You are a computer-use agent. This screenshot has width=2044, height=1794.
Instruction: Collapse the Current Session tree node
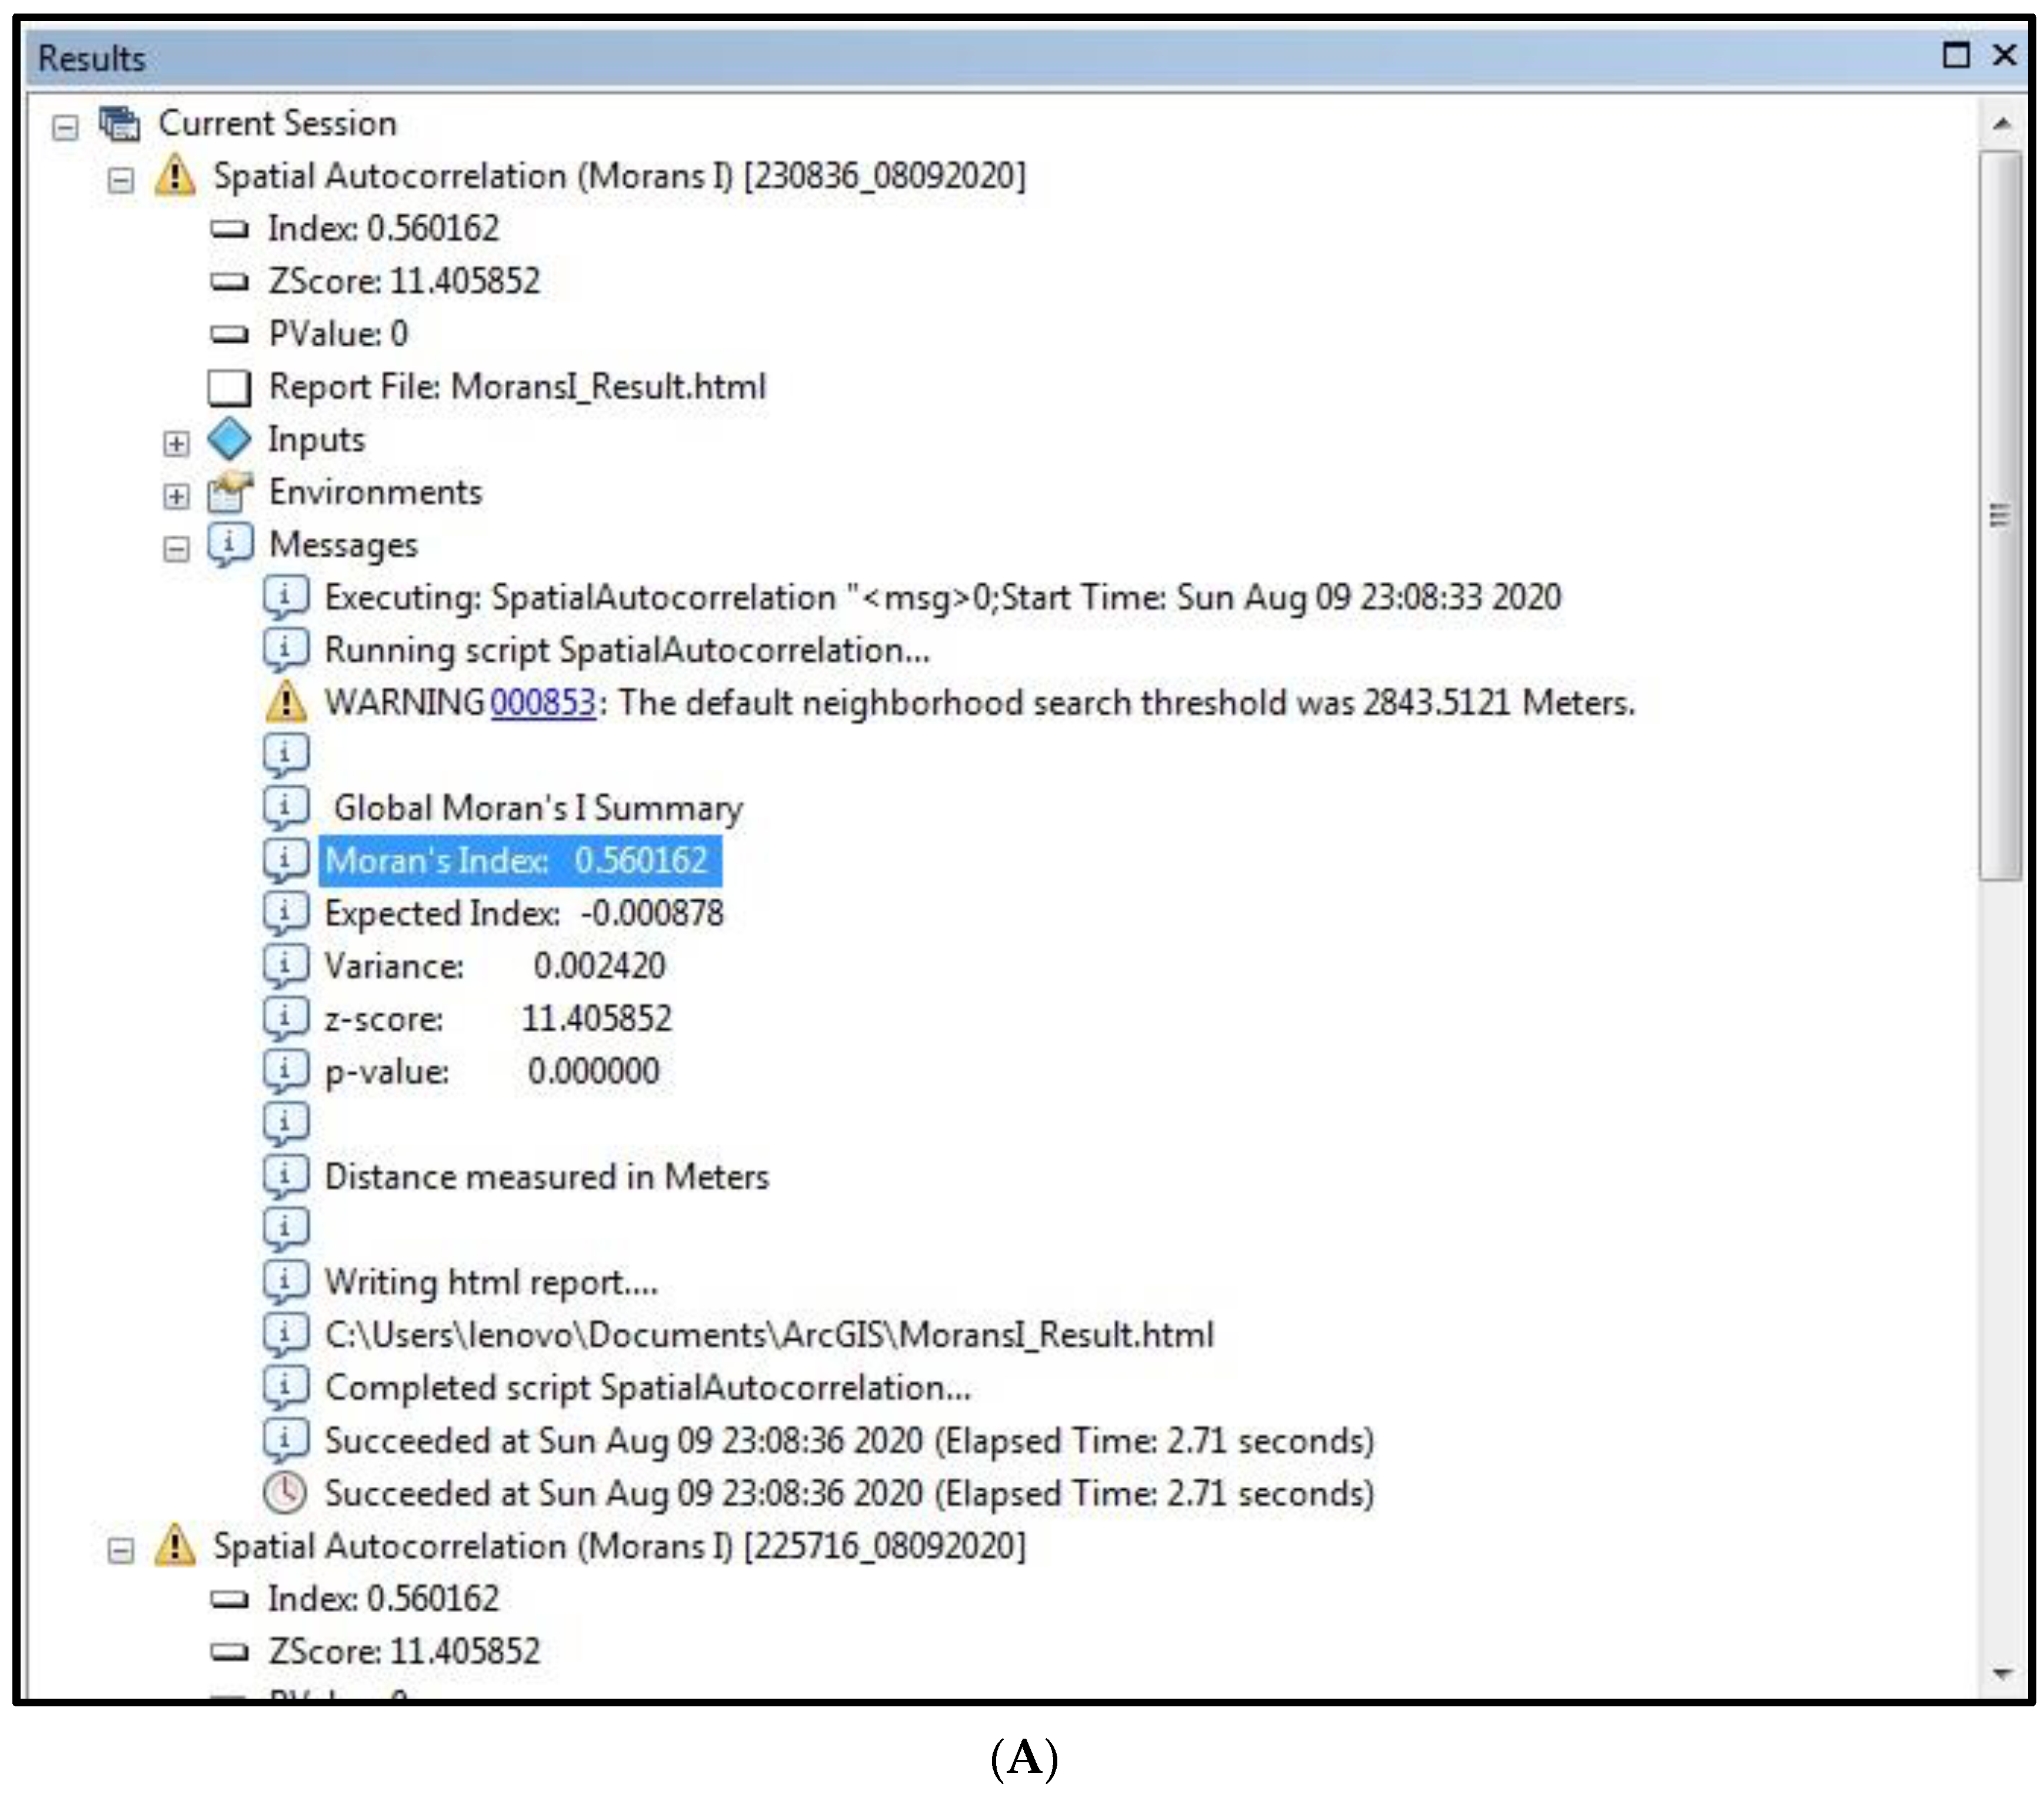click(x=65, y=127)
